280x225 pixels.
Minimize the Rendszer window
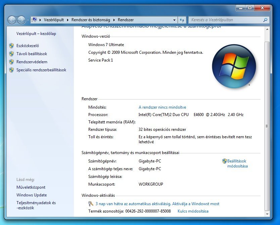click(240, 8)
